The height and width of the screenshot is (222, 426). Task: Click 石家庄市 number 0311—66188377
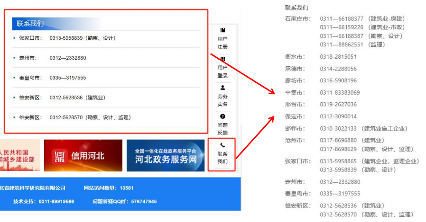342,19
